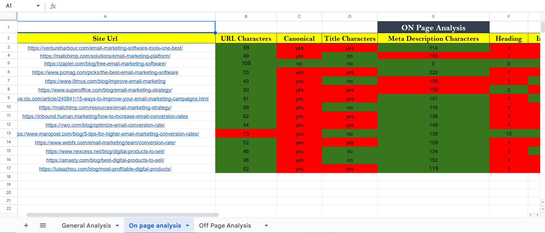This screenshot has width=545, height=233.
Task: Open Off Page Analysis tab dropdown arrow
Action: (x=266, y=226)
